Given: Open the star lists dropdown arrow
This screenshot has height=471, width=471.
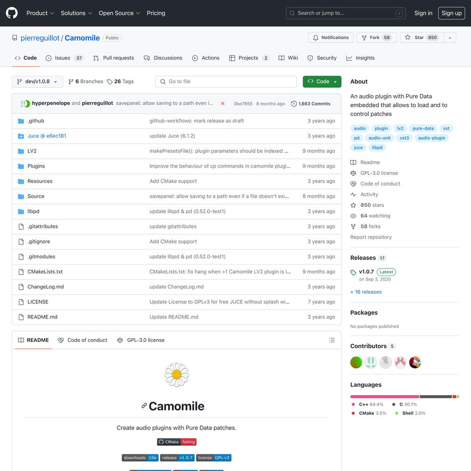Looking at the screenshot, I should tap(450, 38).
